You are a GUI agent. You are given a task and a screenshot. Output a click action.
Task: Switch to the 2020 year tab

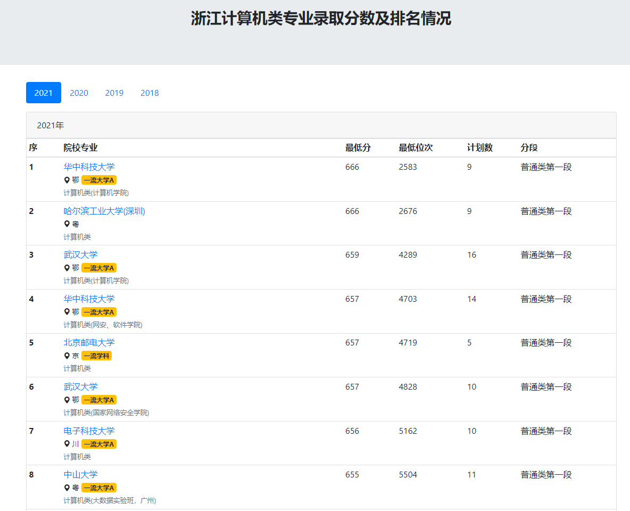click(x=79, y=93)
